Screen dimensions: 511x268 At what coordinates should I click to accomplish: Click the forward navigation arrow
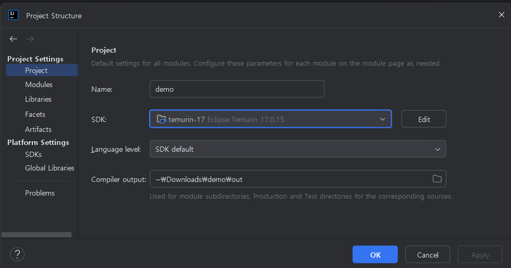point(30,39)
